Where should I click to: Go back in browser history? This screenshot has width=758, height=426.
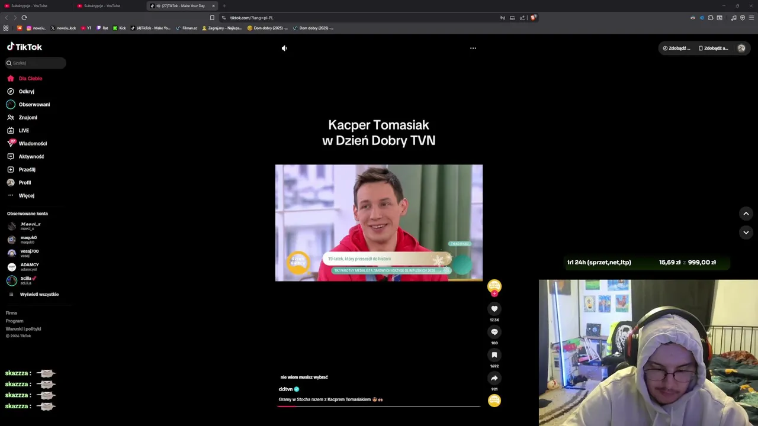[x=7, y=18]
